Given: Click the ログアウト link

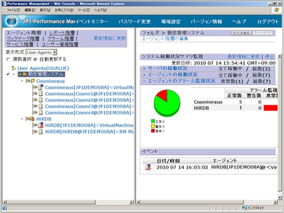Looking at the screenshot, I should (268, 21).
